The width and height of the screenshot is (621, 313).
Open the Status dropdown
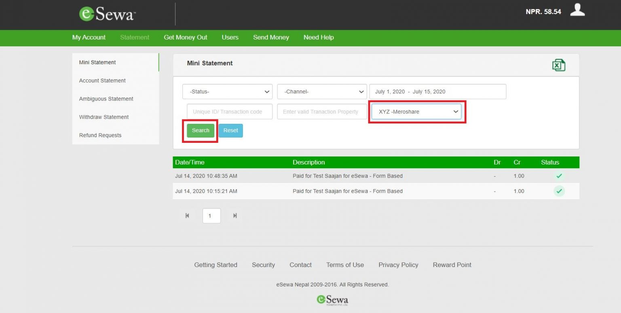pyautogui.click(x=227, y=92)
